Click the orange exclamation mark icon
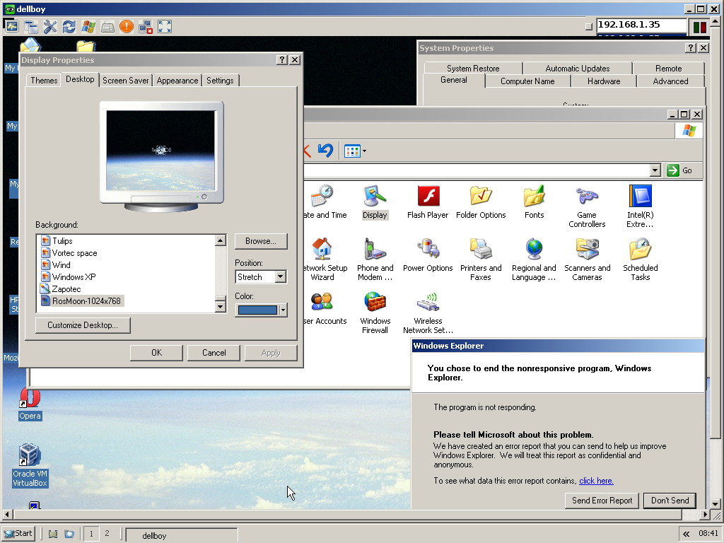This screenshot has height=543, width=724. point(126,26)
